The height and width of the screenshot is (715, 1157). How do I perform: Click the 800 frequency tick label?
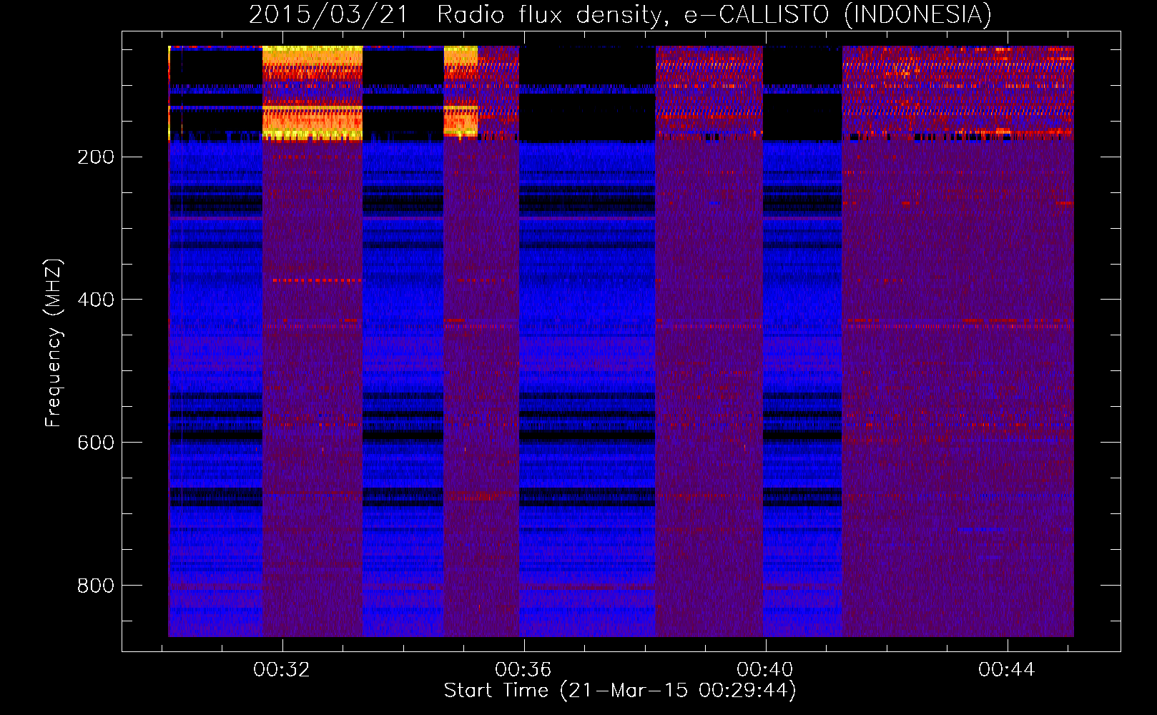[x=96, y=586]
